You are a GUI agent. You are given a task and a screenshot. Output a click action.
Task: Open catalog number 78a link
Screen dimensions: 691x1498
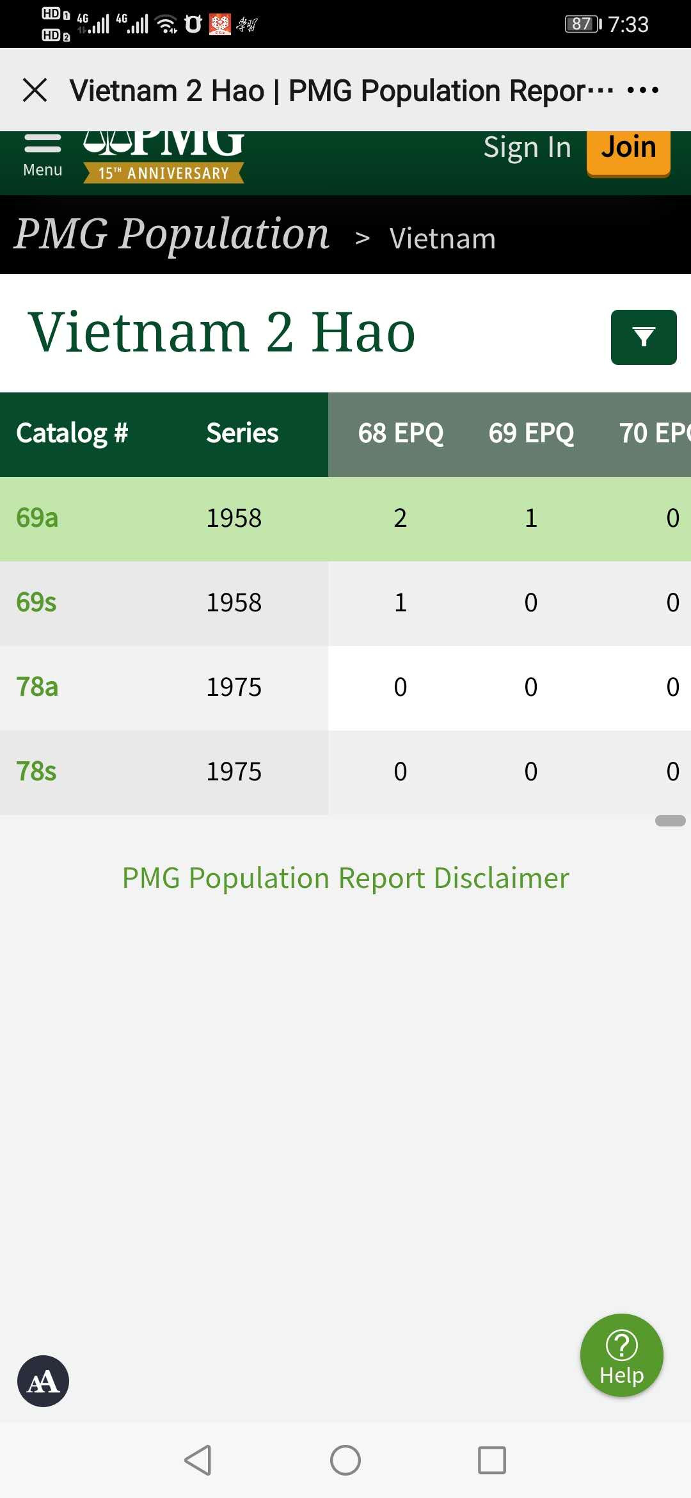click(37, 687)
